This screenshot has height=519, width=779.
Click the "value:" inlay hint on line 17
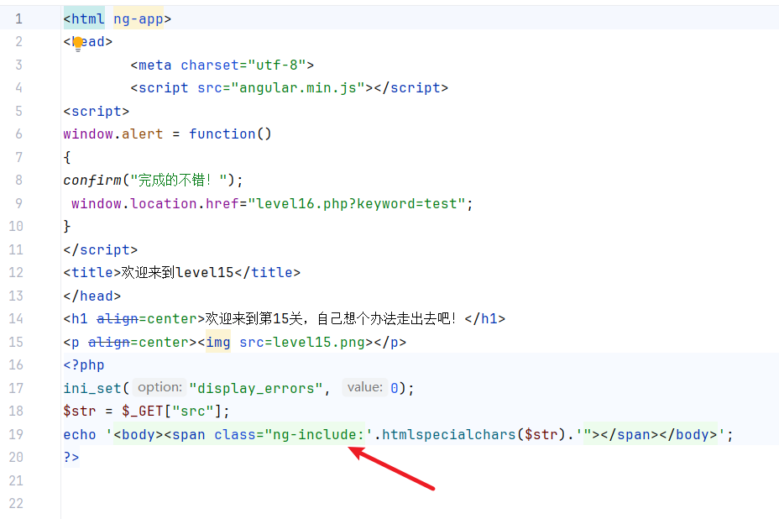click(364, 387)
